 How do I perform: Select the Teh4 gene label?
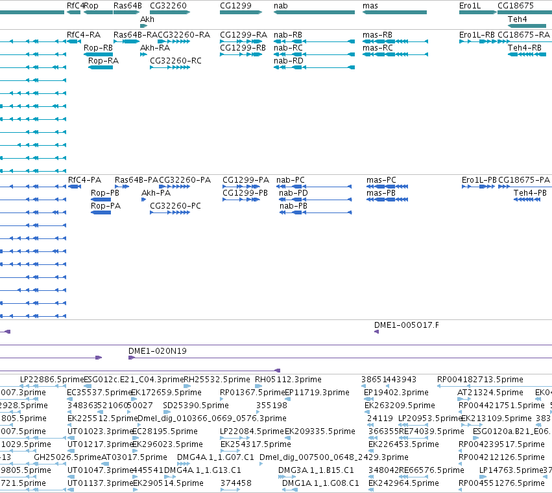[517, 19]
